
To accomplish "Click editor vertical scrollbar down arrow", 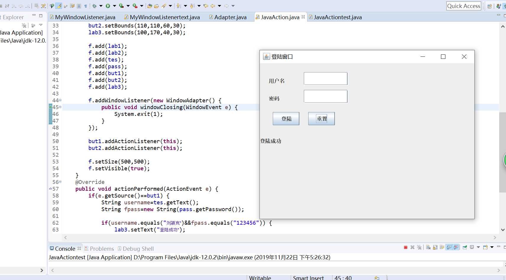I will tap(503, 230).
